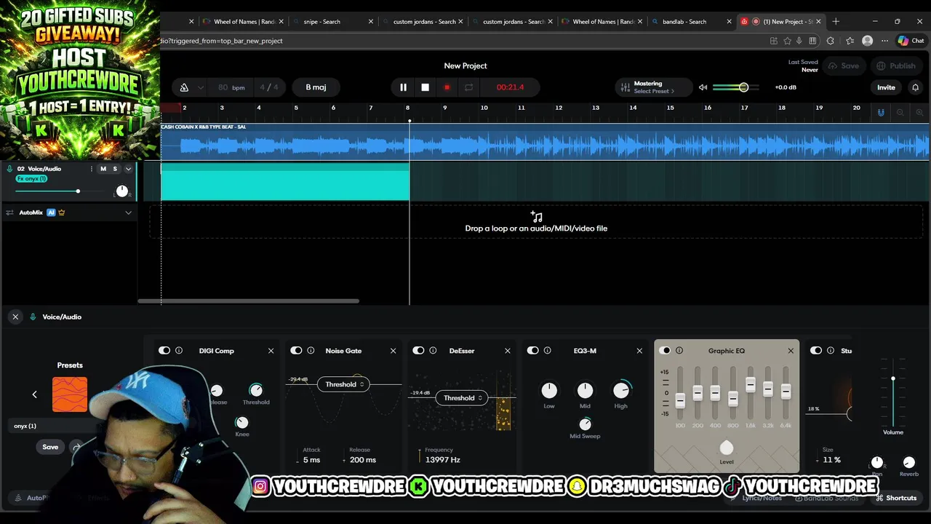931x524 pixels.
Task: Adjust the master volume slider
Action: click(736, 87)
